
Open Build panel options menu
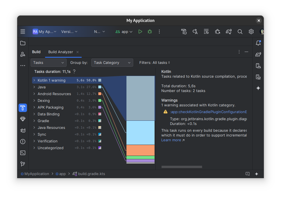tap(239, 52)
